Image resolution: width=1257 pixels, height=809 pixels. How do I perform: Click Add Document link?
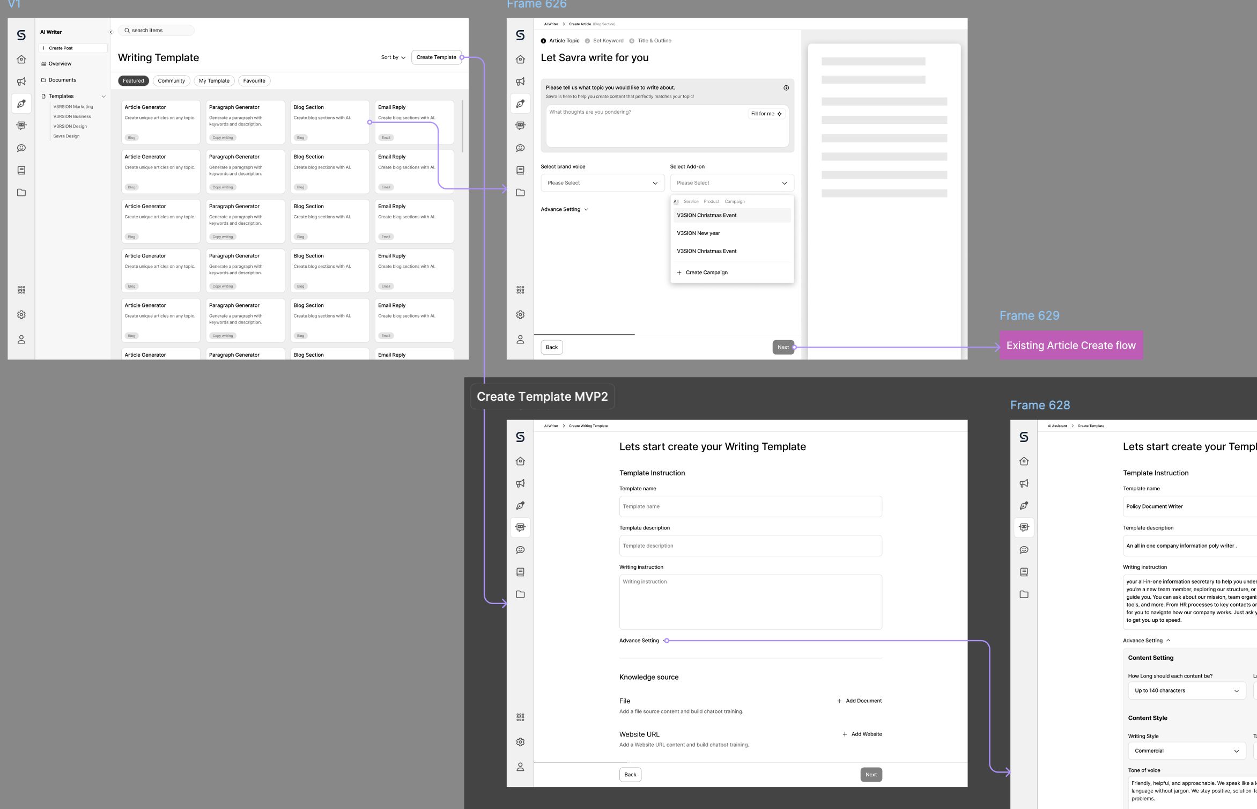click(859, 701)
